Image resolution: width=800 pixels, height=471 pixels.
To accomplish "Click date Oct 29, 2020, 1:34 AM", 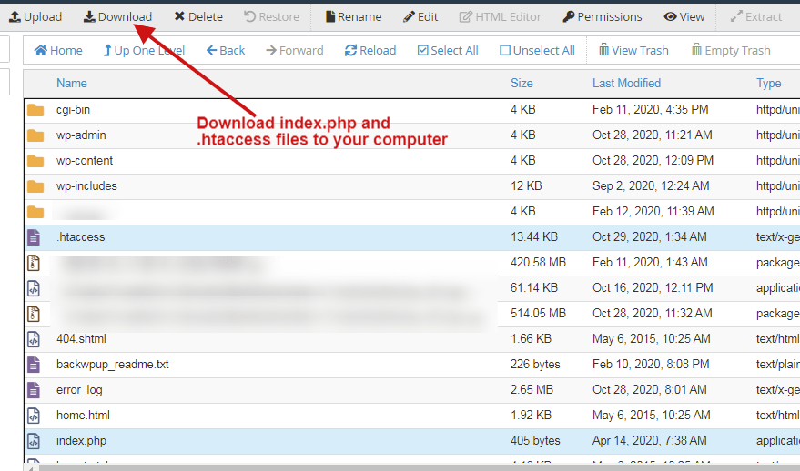I will (x=650, y=237).
